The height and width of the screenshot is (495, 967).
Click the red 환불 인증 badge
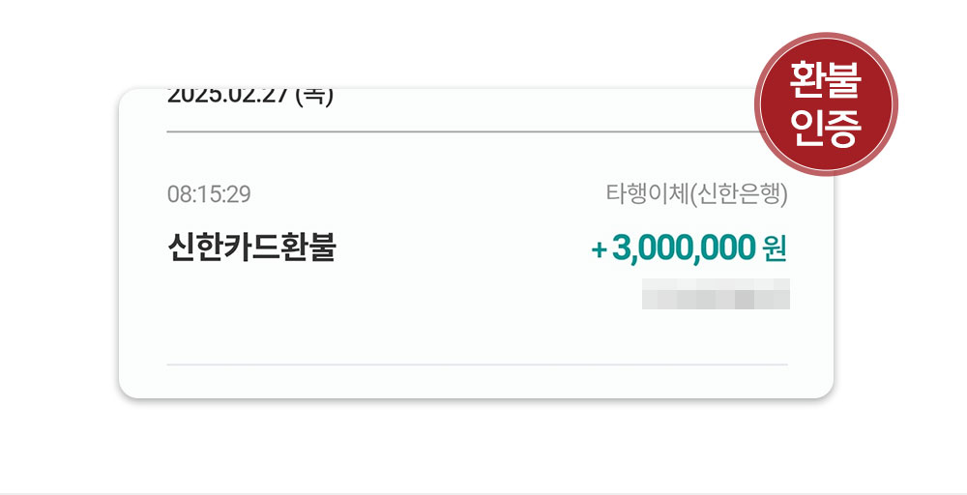click(x=825, y=103)
